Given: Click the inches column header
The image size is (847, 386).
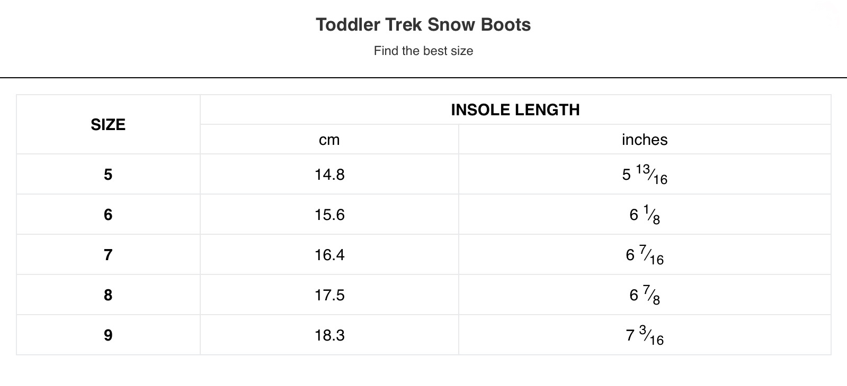Looking at the screenshot, I should 645,140.
